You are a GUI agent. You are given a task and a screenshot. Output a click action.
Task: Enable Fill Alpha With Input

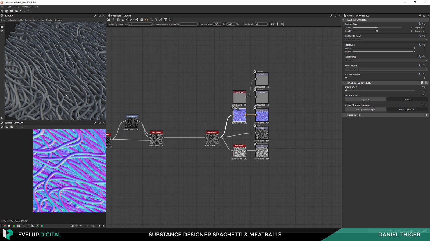pyautogui.click(x=365, y=110)
